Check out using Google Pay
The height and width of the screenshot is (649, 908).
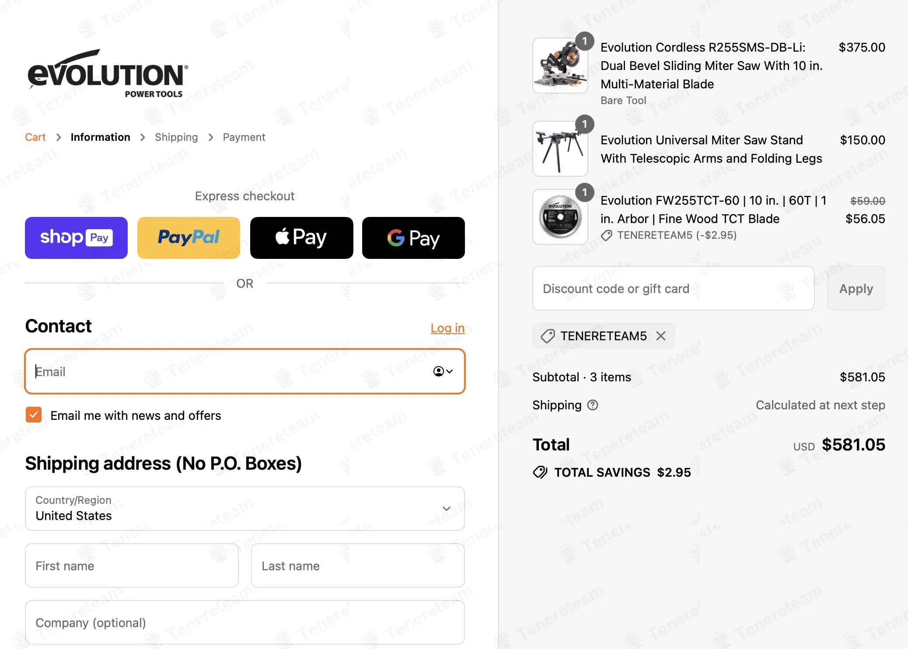click(413, 238)
